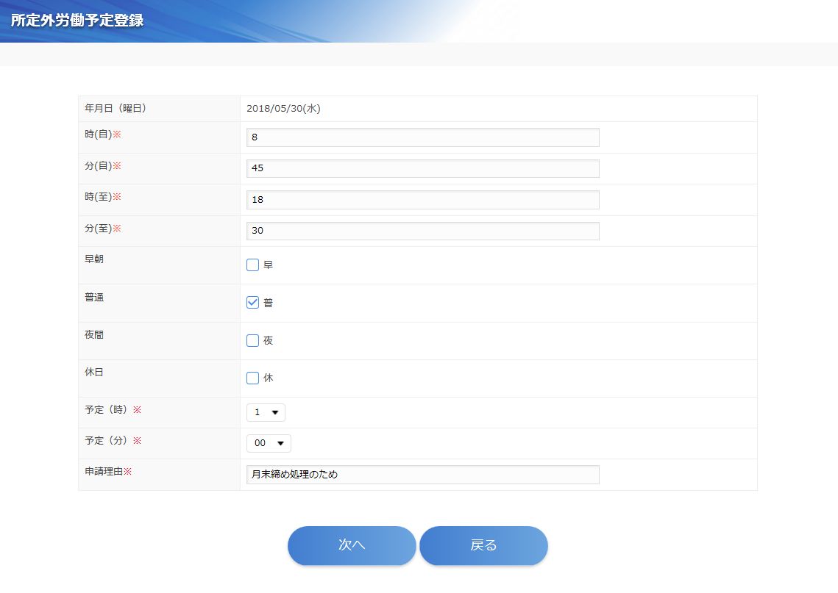The image size is (838, 593).
Task: Click the 年月日（曜日） row label
Action: pos(116,109)
